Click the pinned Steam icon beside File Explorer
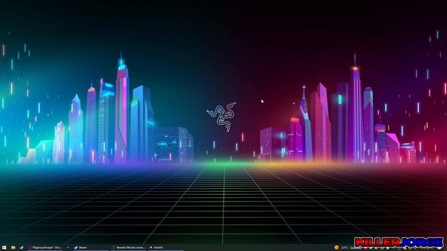This screenshot has width=447, height=251. [22, 248]
